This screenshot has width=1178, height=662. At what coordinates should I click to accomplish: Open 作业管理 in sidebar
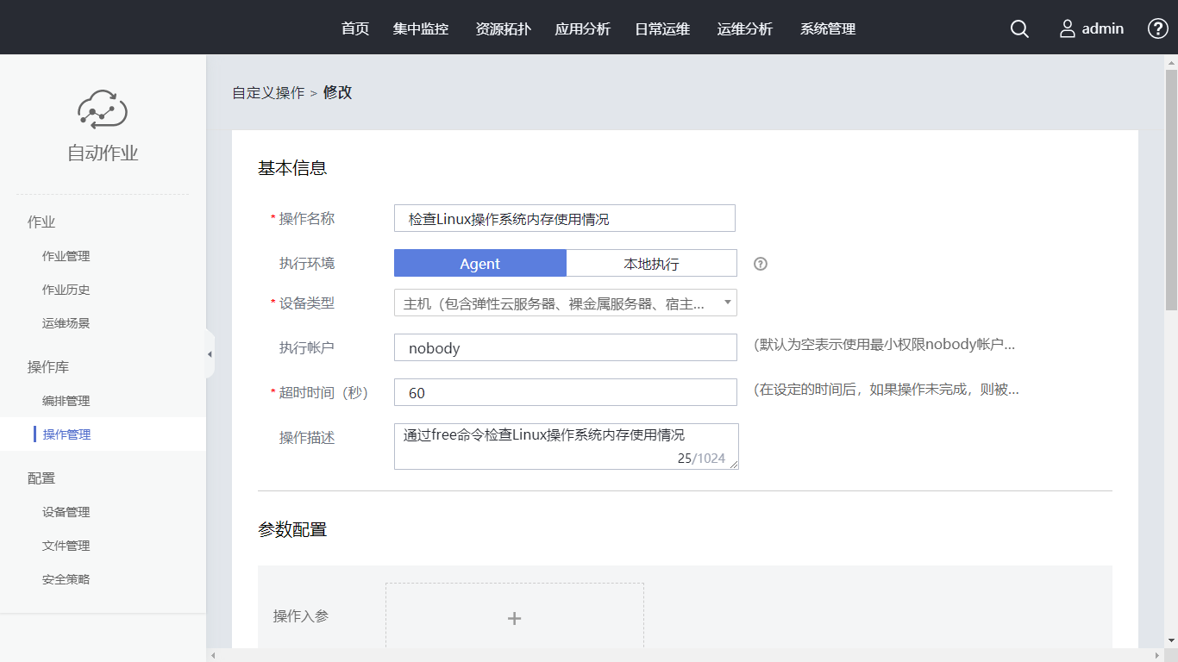pyautogui.click(x=66, y=256)
